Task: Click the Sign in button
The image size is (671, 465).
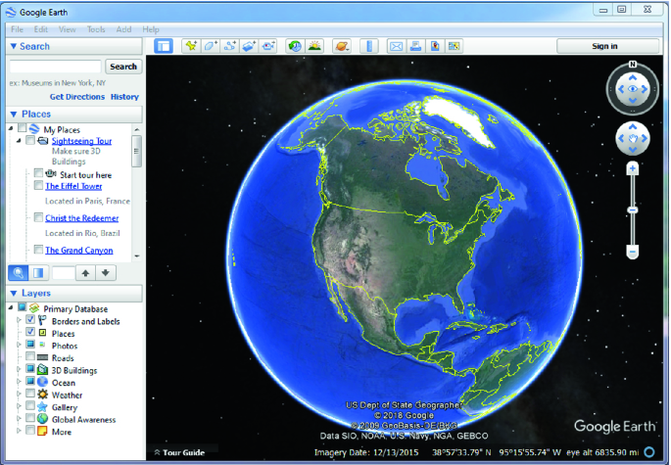Action: [604, 46]
